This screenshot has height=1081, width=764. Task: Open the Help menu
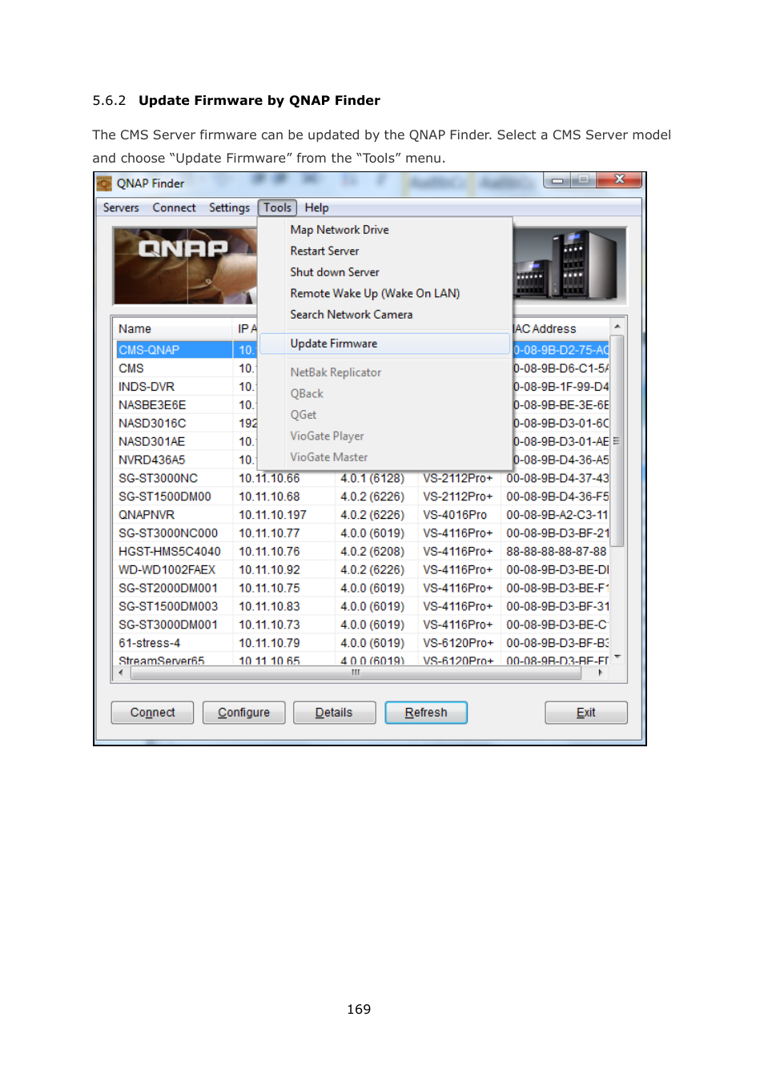[x=316, y=207]
